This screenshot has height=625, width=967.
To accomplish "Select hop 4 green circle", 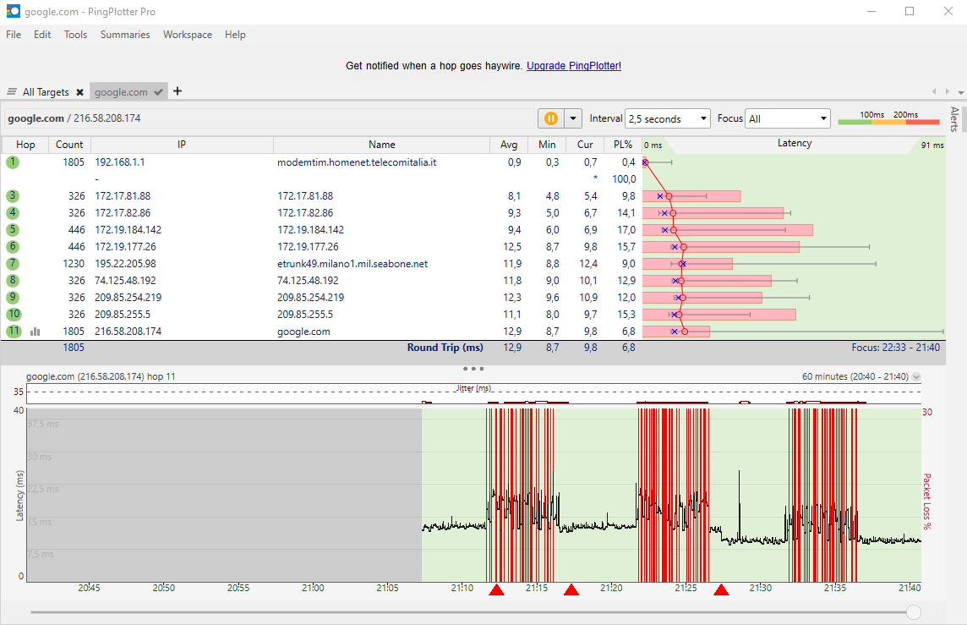I will click(13, 213).
